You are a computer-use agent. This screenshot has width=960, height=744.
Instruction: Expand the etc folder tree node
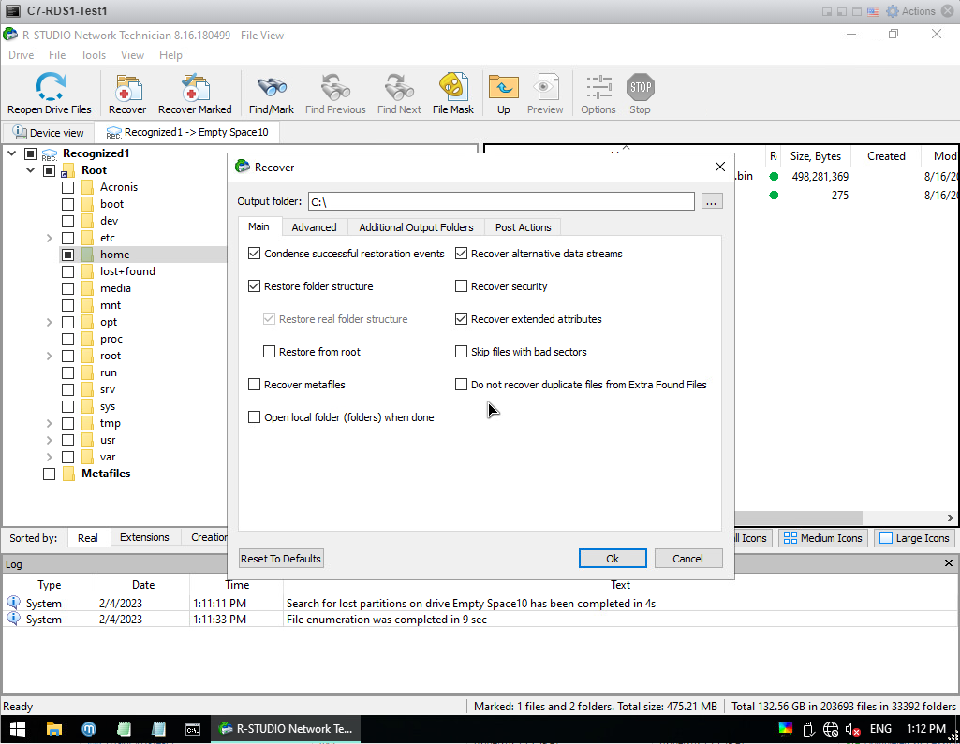49,238
